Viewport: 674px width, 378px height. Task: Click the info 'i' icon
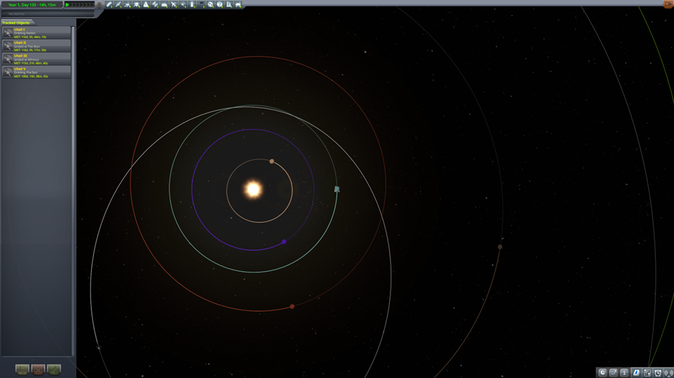[x=624, y=373]
